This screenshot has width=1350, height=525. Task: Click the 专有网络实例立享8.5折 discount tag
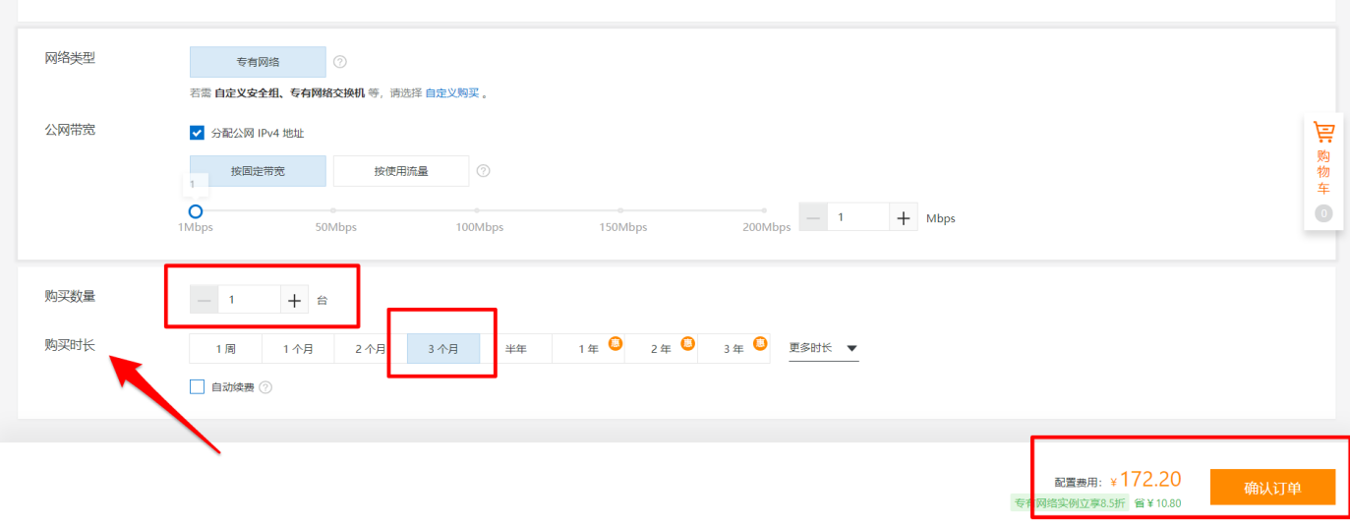[1070, 502]
